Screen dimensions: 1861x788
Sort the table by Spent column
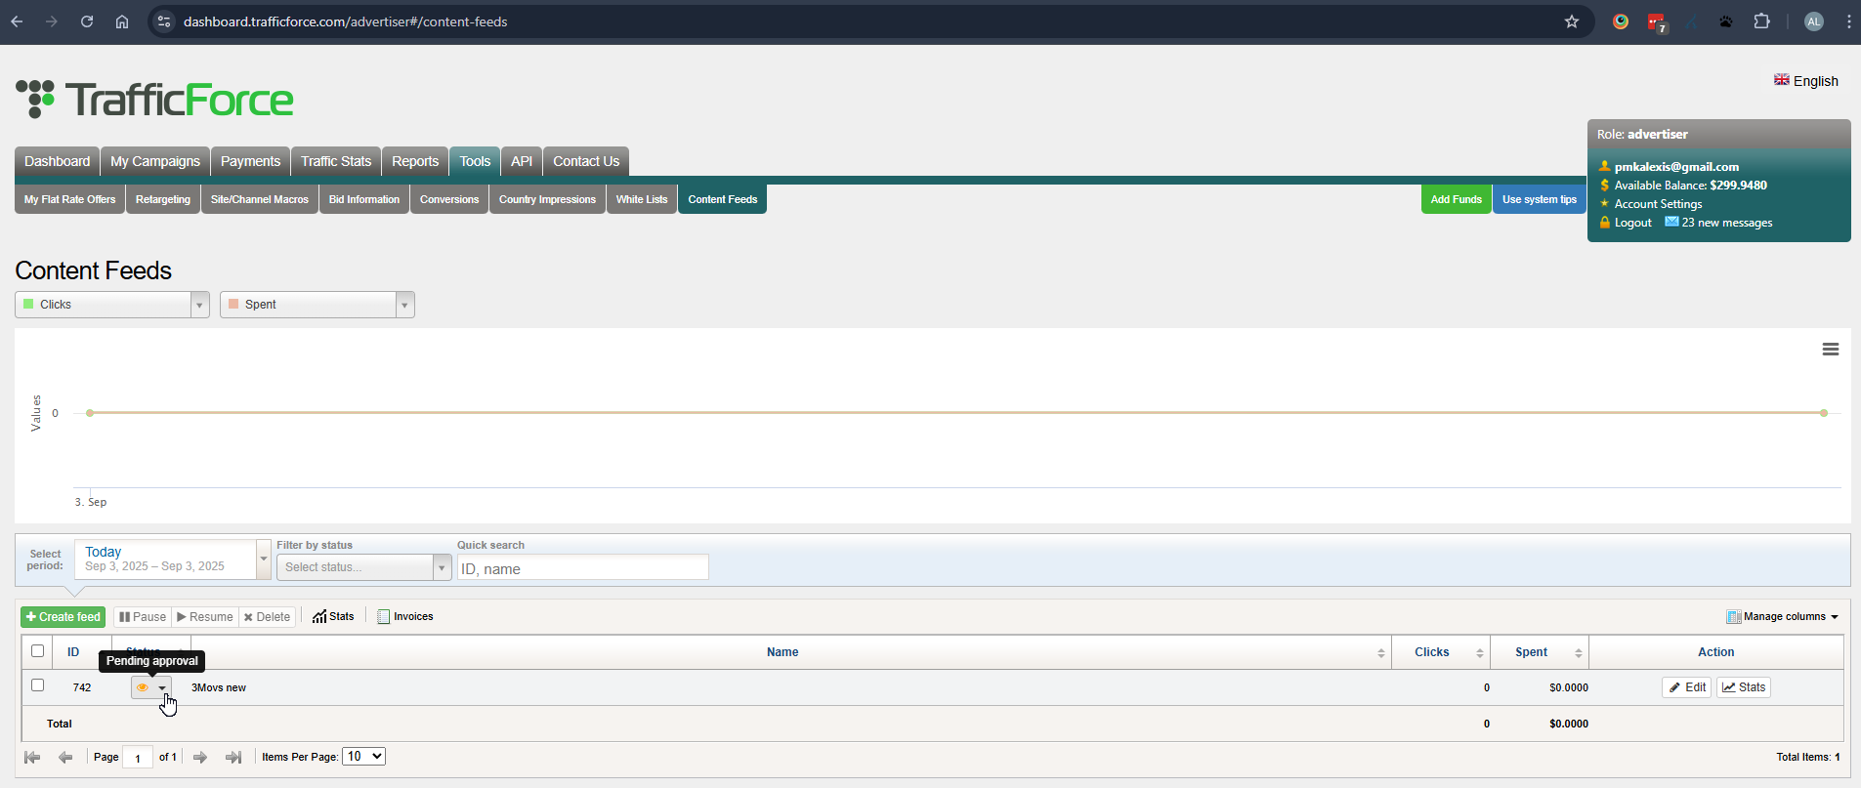click(x=1540, y=652)
